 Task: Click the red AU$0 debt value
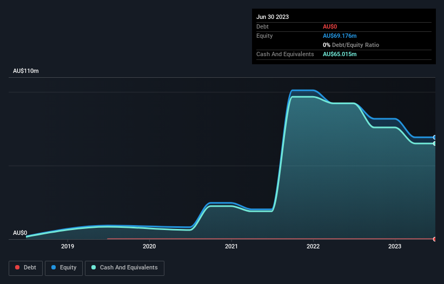[330, 26]
